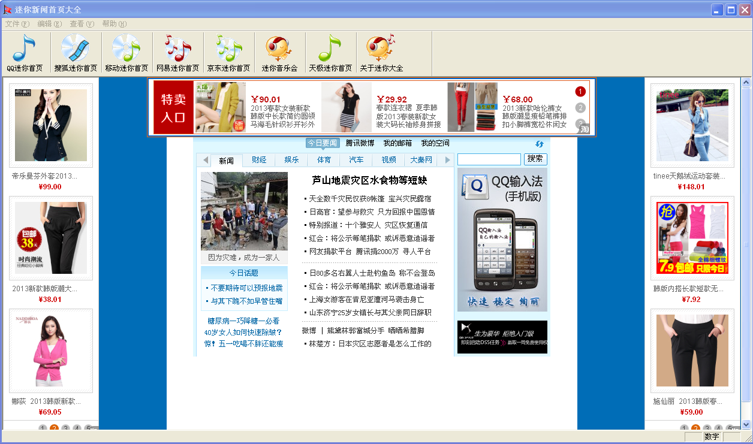Open the 编辑 menu
The width and height of the screenshot is (753, 444).
click(x=49, y=24)
